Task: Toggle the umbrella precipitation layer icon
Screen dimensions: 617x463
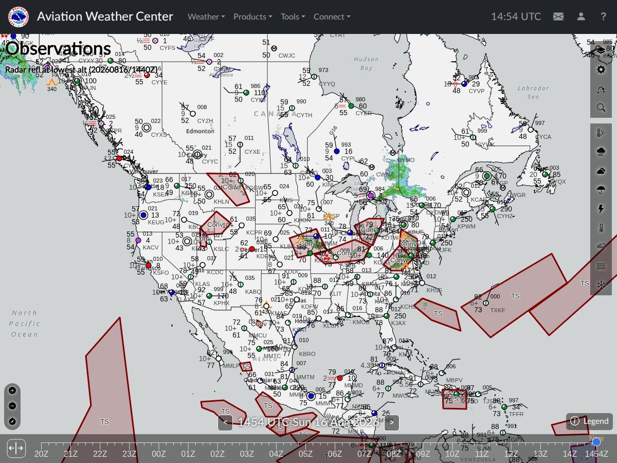Action: pyautogui.click(x=601, y=190)
